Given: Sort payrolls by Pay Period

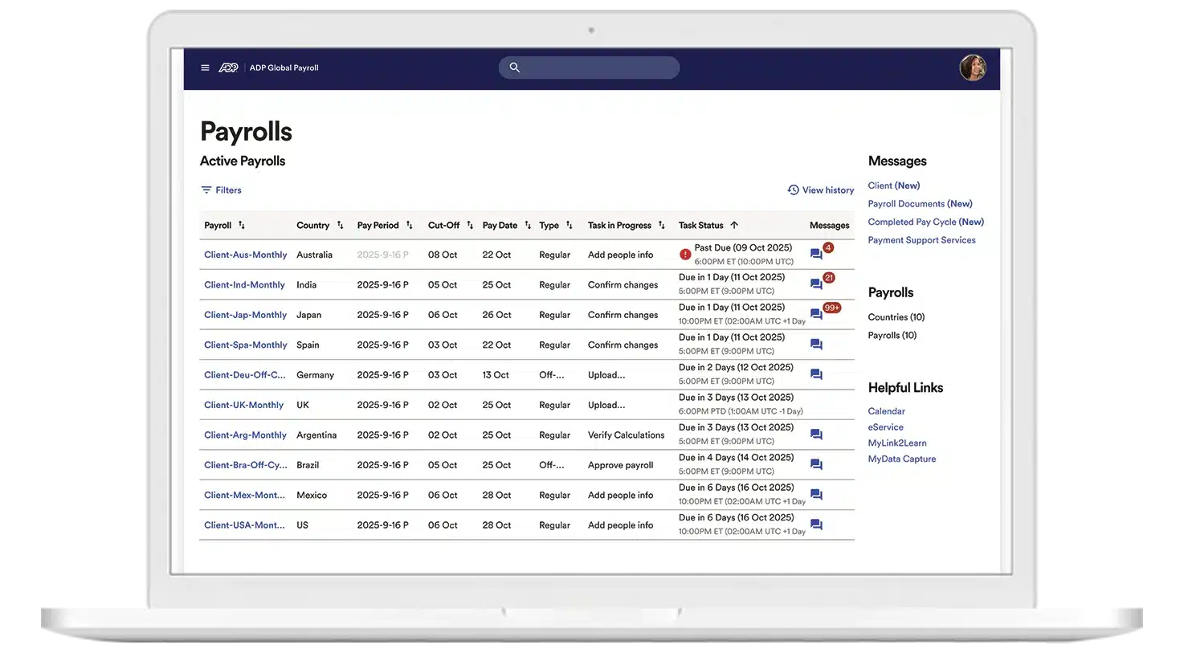Looking at the screenshot, I should [409, 225].
